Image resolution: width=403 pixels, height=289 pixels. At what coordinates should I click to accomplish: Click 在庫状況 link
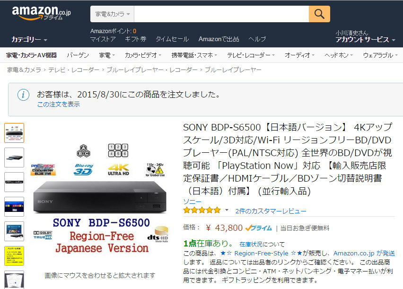251,244
